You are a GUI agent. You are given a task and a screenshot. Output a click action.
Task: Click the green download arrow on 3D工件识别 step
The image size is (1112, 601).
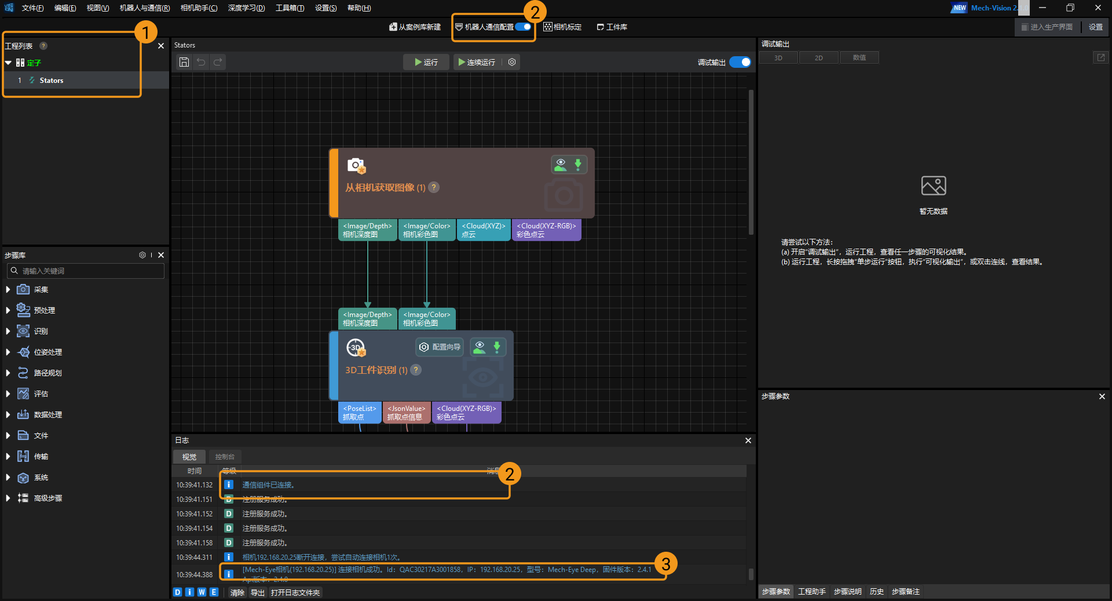pos(496,347)
